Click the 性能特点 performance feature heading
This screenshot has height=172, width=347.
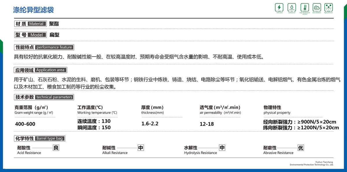click(44, 47)
